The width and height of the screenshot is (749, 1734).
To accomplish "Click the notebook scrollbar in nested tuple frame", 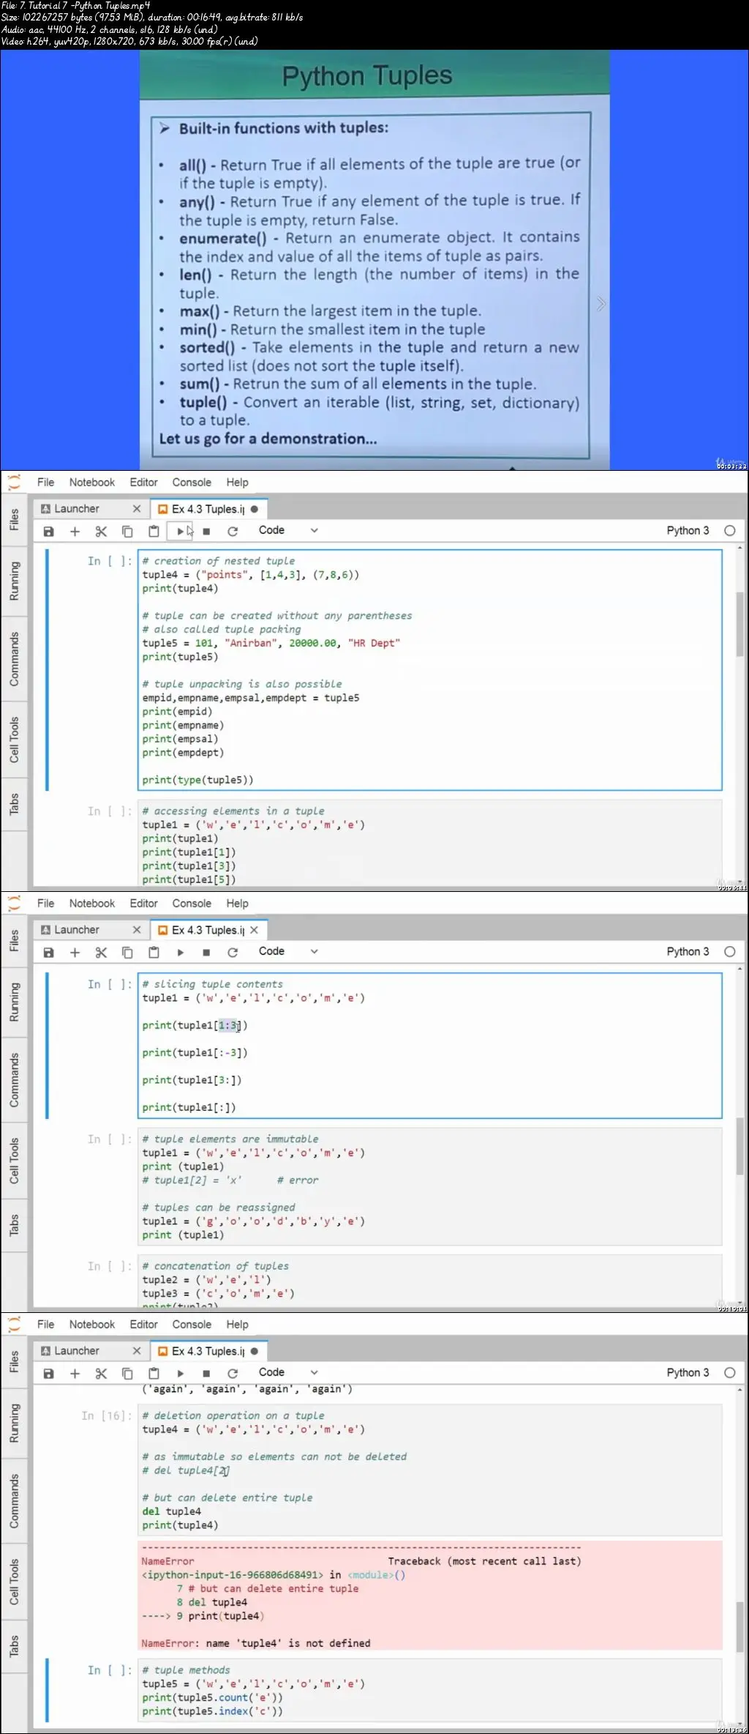I will point(739,624).
